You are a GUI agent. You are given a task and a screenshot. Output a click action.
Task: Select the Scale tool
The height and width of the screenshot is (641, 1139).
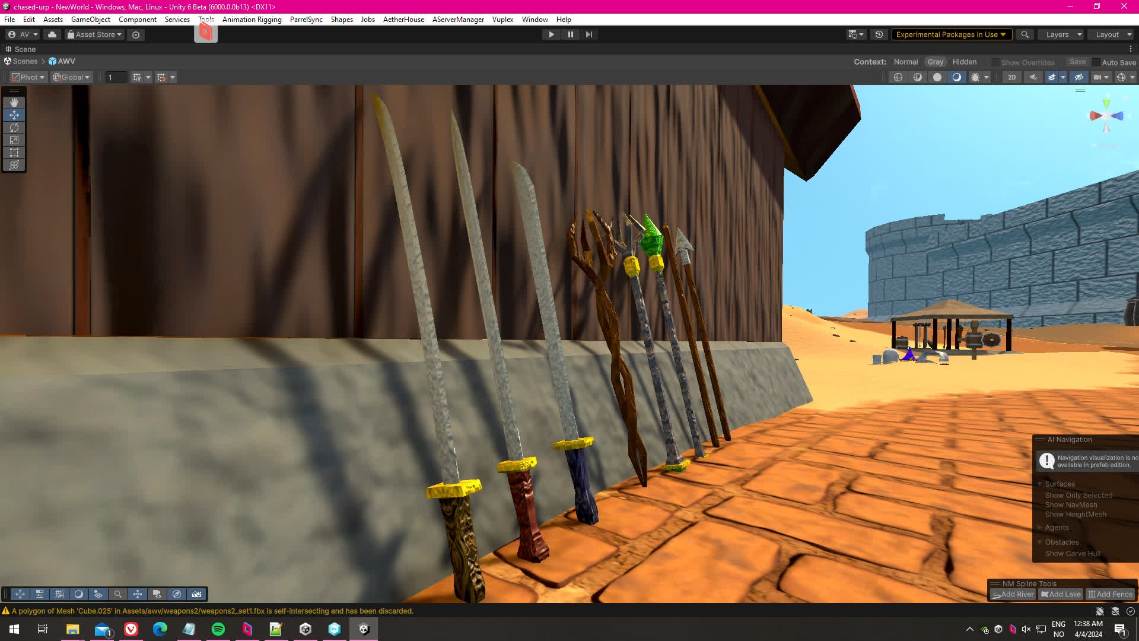click(14, 140)
